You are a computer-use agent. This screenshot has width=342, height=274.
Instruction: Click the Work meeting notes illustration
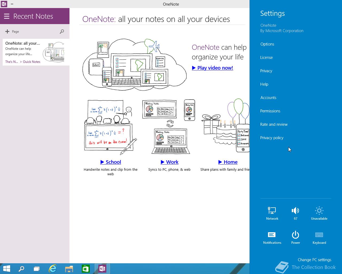(x=169, y=127)
